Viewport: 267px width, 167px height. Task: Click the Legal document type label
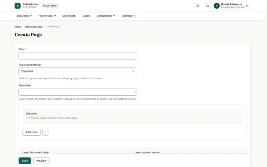click(35, 152)
